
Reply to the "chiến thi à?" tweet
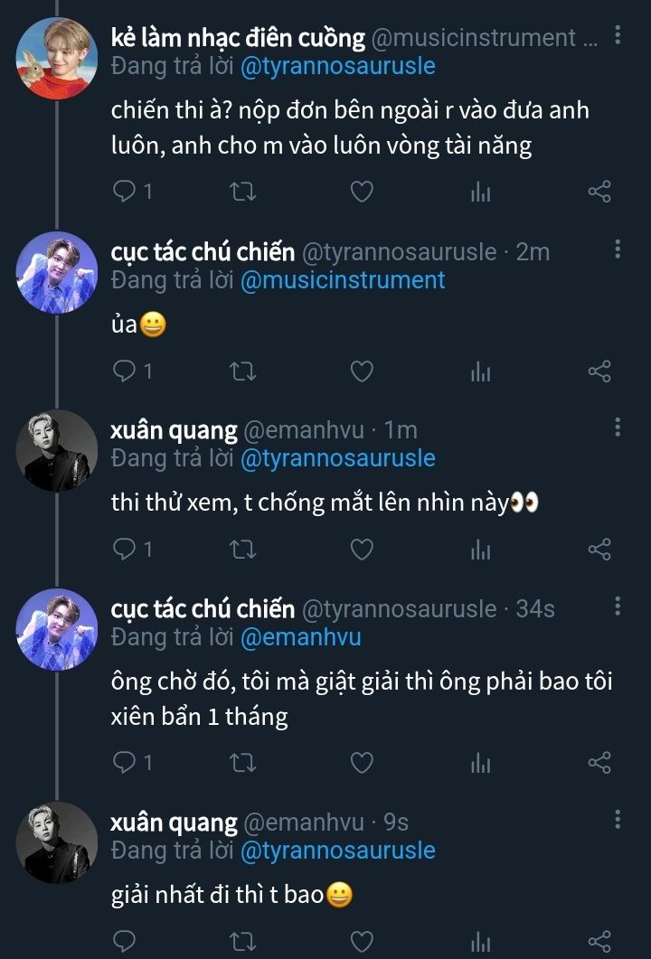tap(126, 192)
